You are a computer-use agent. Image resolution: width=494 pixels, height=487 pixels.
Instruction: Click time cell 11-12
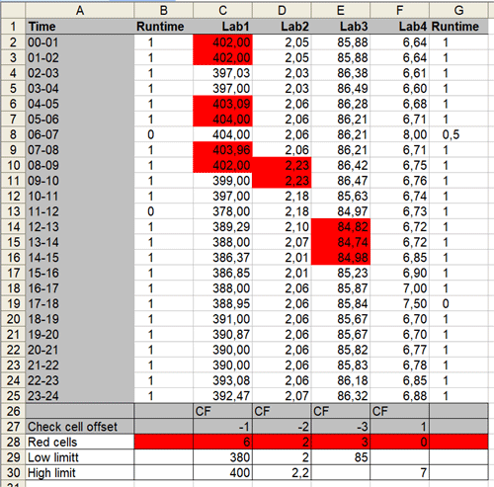click(x=80, y=211)
